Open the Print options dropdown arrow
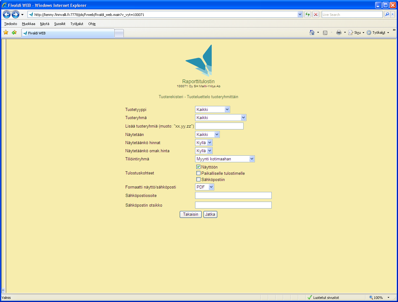 tap(345, 33)
